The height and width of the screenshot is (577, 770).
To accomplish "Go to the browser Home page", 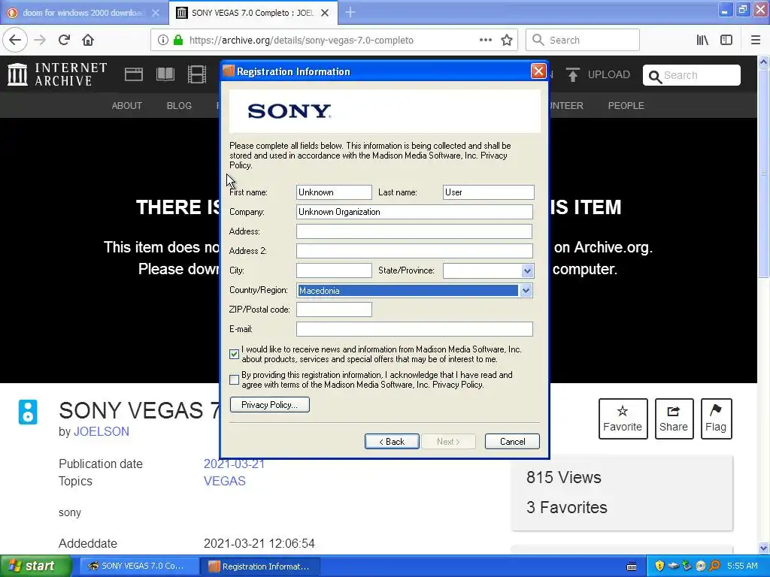I will coord(88,40).
